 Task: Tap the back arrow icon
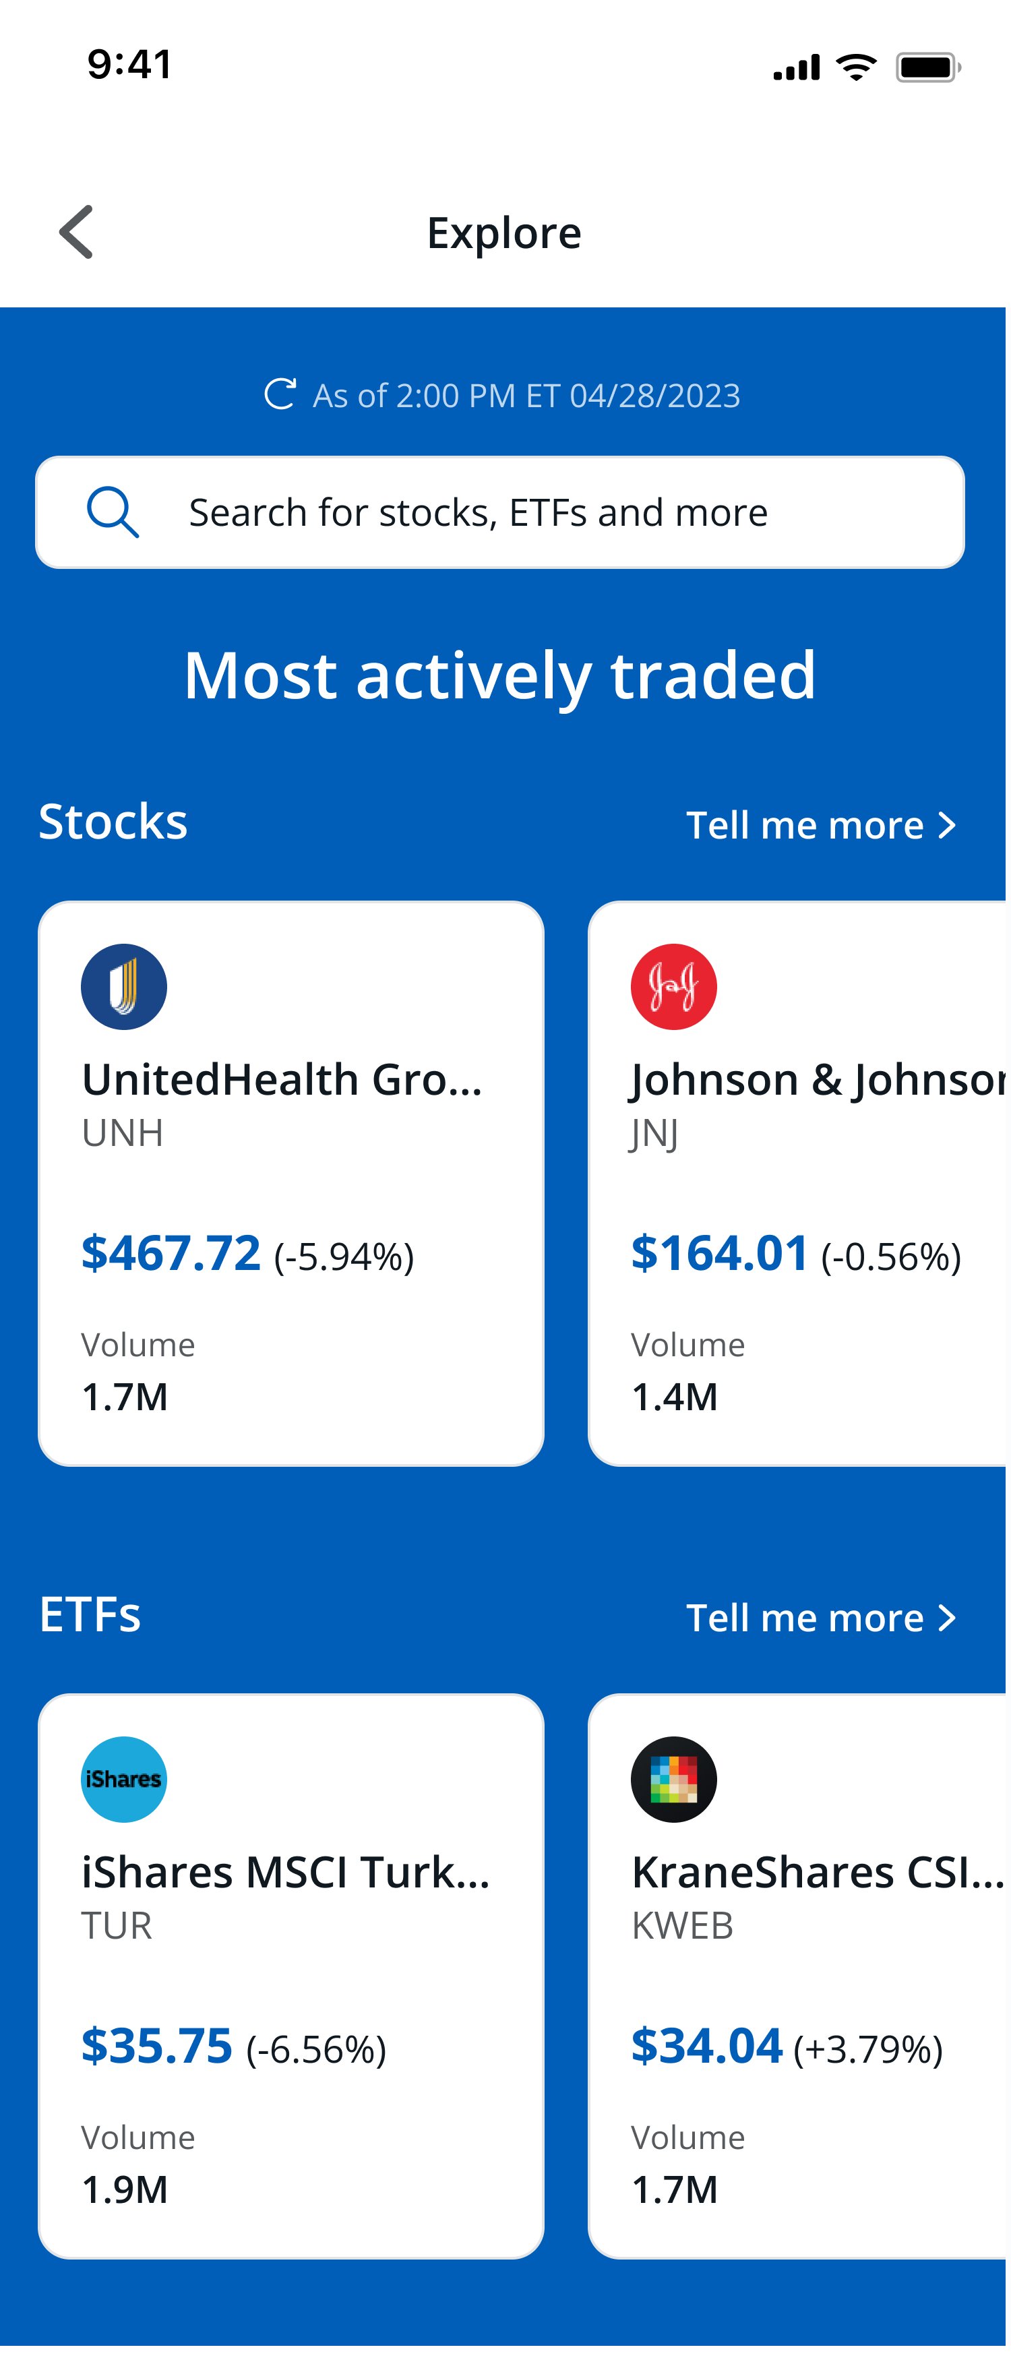point(77,232)
